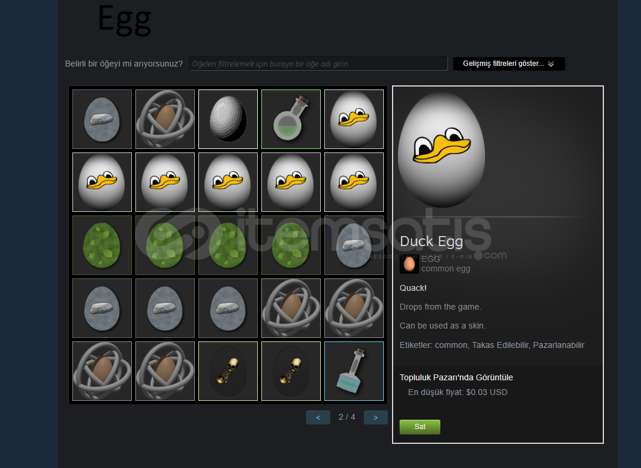Click the large Duck Egg preview image
Viewport: 641px width, 468px height.
pos(441,150)
